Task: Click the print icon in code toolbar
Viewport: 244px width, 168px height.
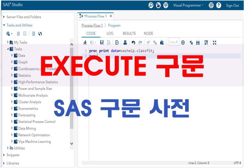Action: pos(125,42)
